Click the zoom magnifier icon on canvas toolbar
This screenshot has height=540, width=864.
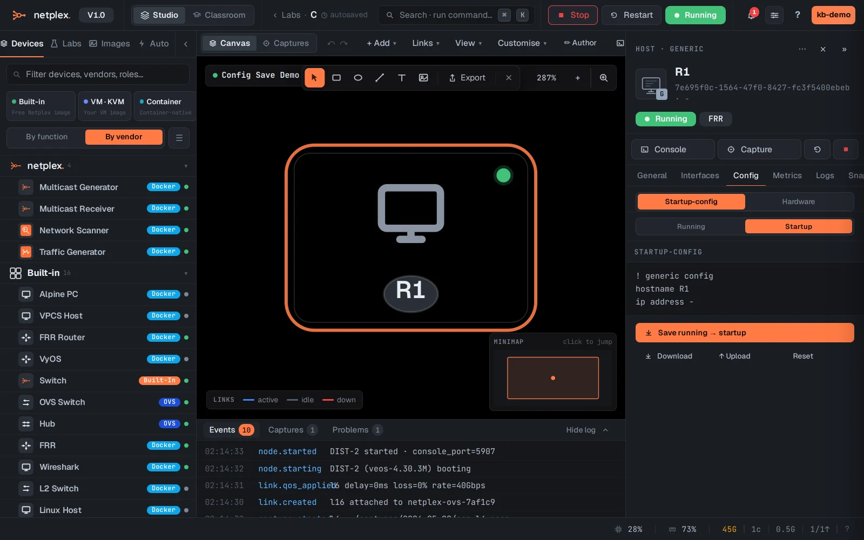pyautogui.click(x=604, y=78)
